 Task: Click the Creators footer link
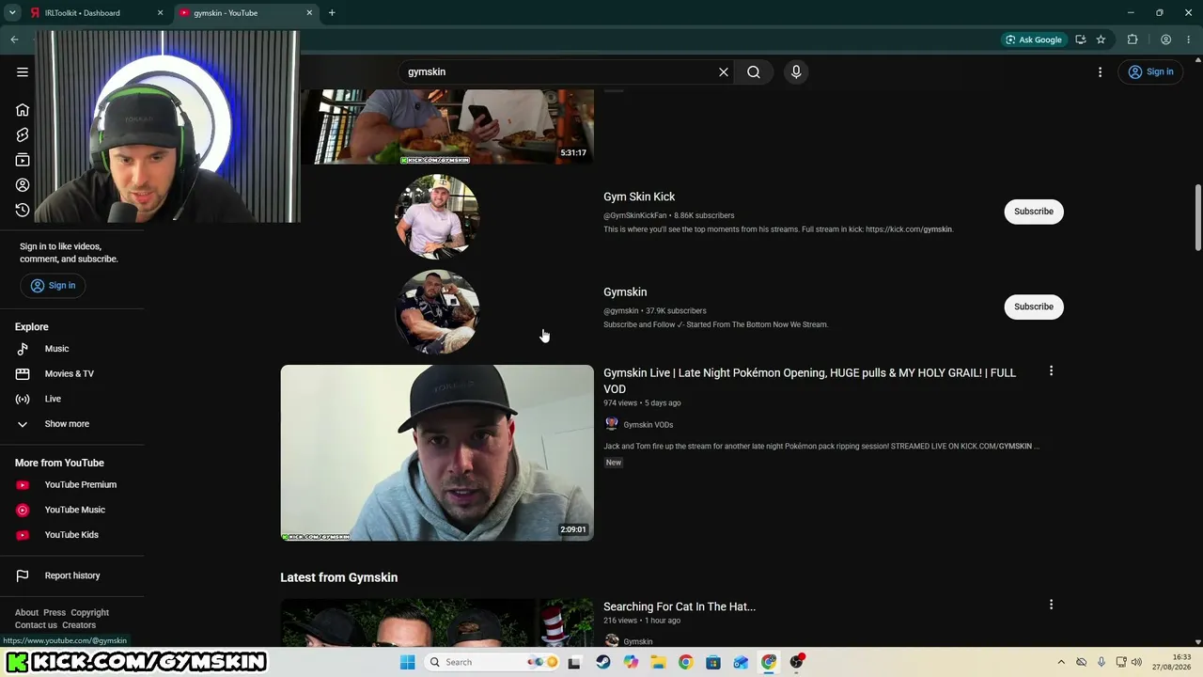[79, 625]
